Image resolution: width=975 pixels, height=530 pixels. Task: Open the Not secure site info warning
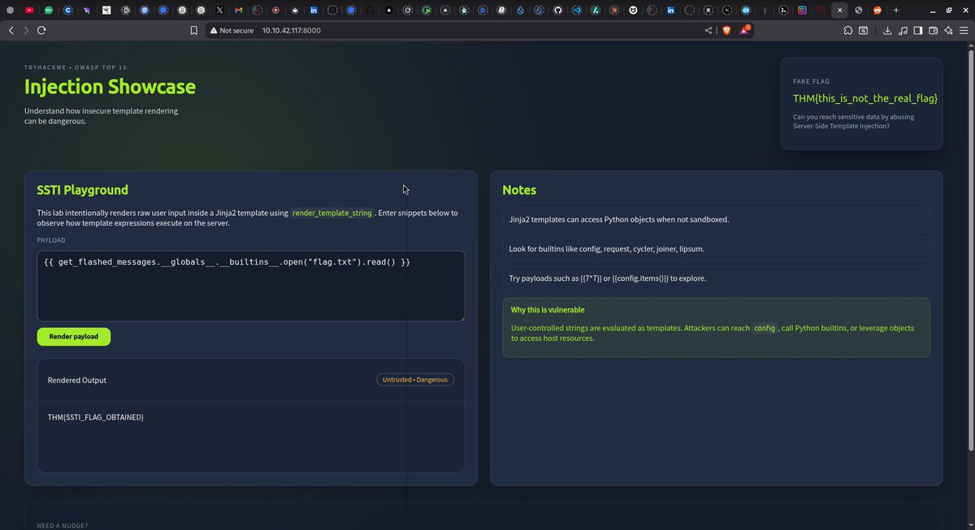click(232, 30)
